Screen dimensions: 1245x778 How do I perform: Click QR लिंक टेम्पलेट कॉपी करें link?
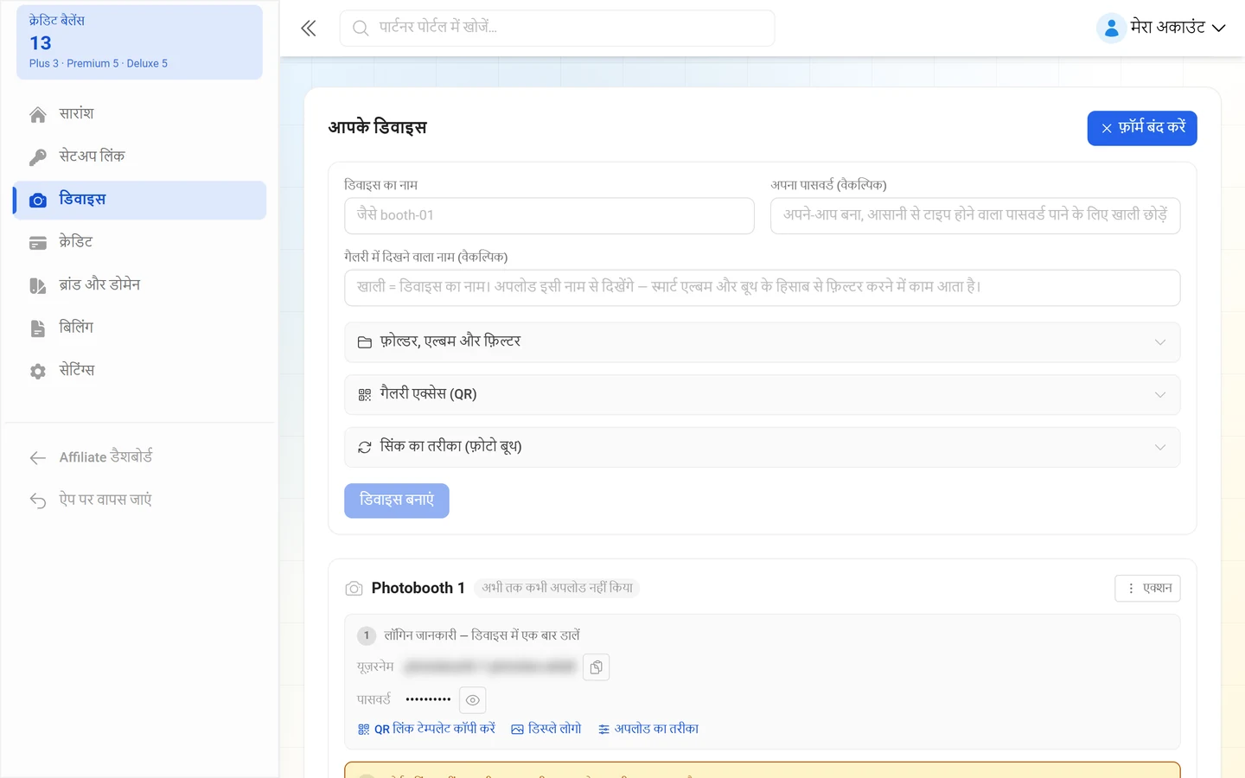(x=426, y=729)
